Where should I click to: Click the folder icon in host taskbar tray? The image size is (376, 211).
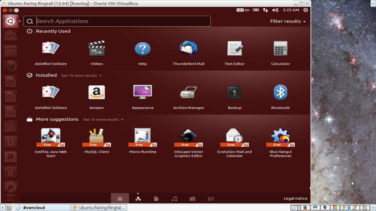point(365,208)
